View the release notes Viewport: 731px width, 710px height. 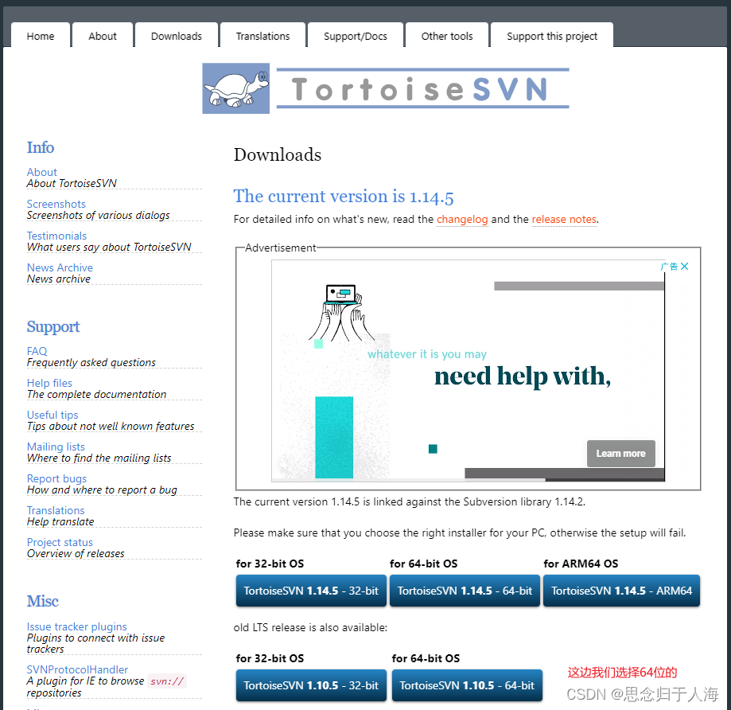coord(564,220)
